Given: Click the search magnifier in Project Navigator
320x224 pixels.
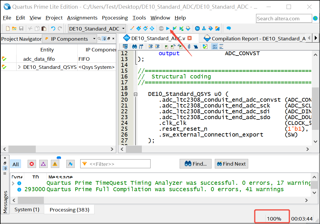Looking at the screenshot, I should (x=99, y=39).
